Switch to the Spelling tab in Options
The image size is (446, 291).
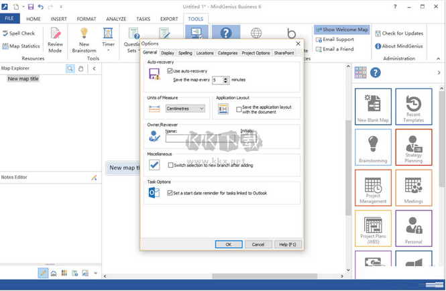tap(185, 52)
